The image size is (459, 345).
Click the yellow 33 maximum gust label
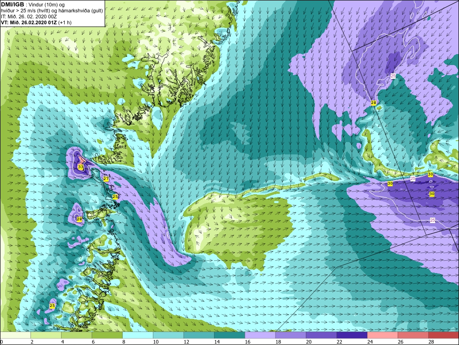point(80,167)
